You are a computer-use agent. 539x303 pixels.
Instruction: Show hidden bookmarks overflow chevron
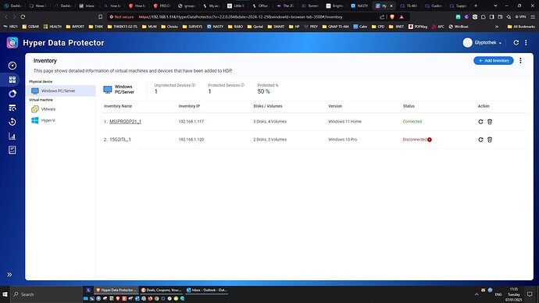[x=497, y=27]
